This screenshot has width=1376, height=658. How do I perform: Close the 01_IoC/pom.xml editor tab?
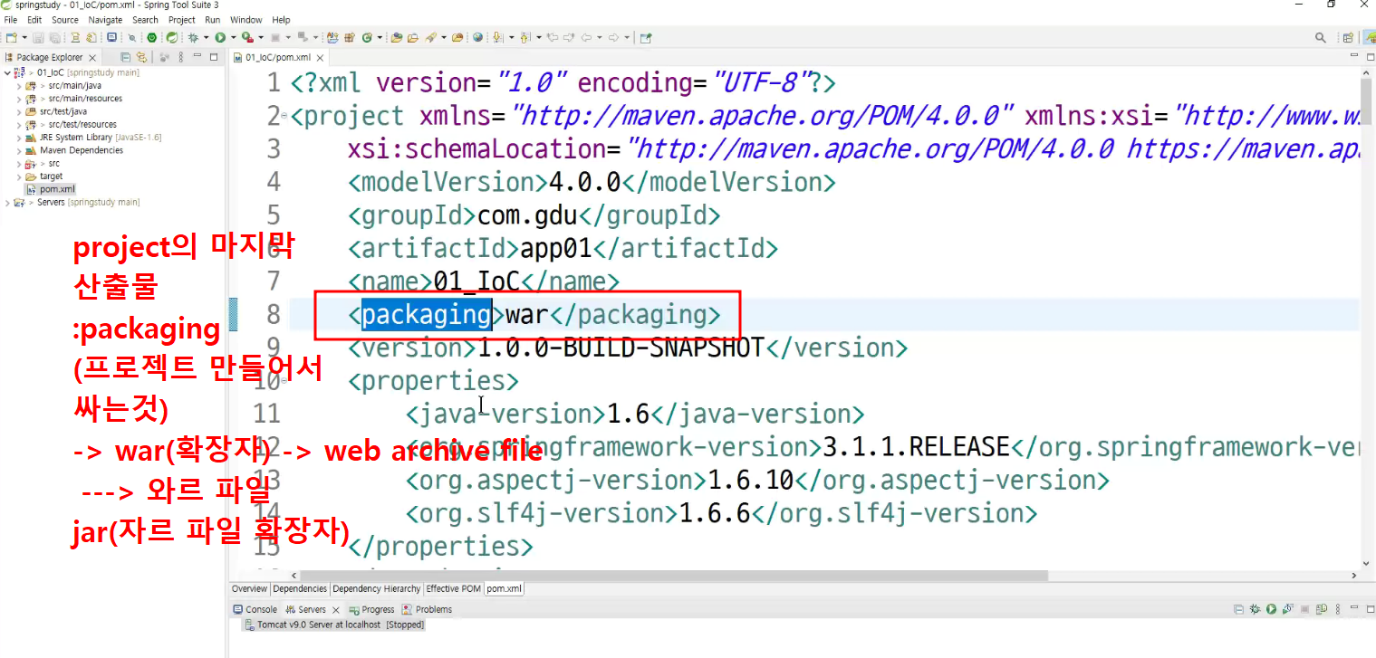(320, 57)
